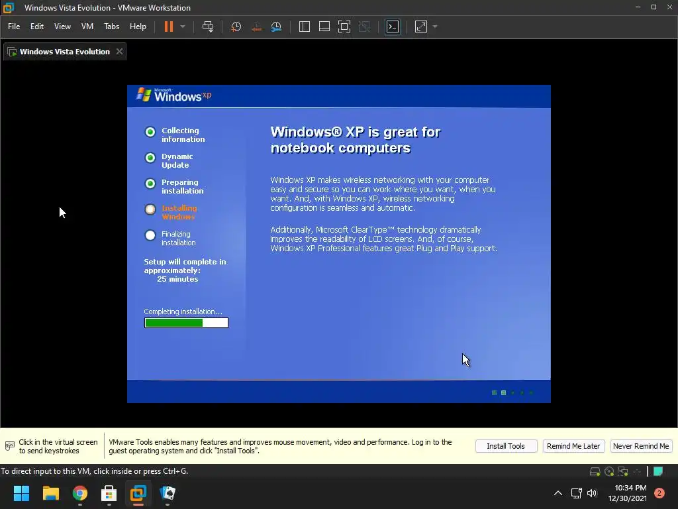
Task: Click the keyboard icon in the hint bar
Action: [9, 446]
